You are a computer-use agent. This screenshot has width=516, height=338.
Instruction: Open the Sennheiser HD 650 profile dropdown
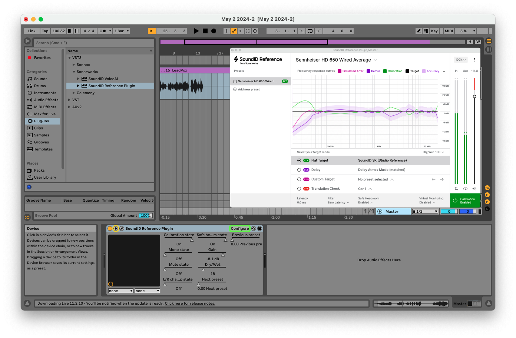point(336,60)
